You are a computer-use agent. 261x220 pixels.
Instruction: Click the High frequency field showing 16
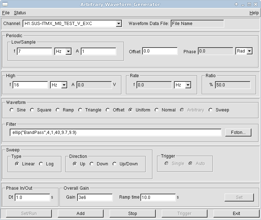pyautogui.click(x=30, y=85)
